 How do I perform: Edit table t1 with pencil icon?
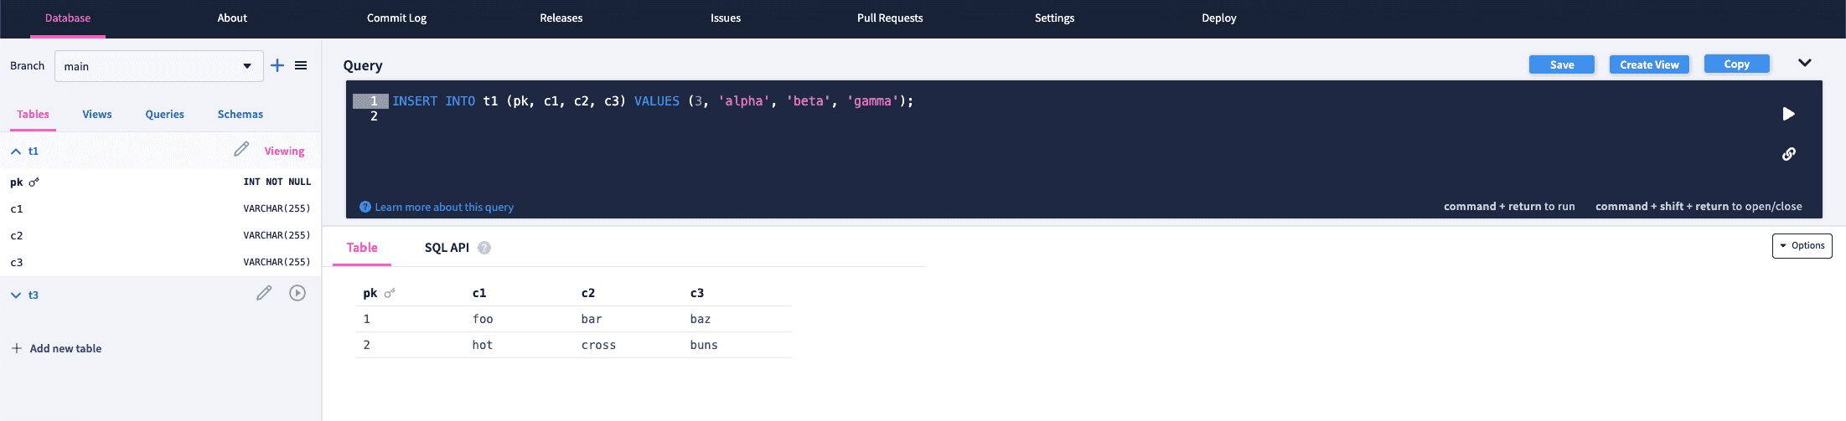click(x=241, y=149)
